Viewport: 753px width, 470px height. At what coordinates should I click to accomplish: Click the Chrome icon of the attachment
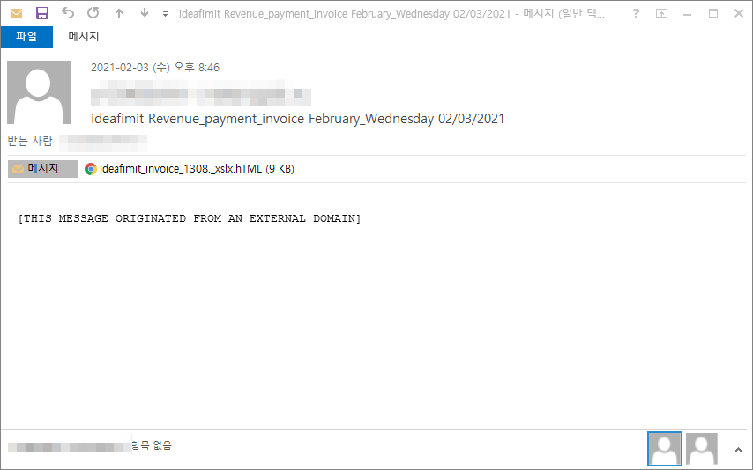point(90,169)
